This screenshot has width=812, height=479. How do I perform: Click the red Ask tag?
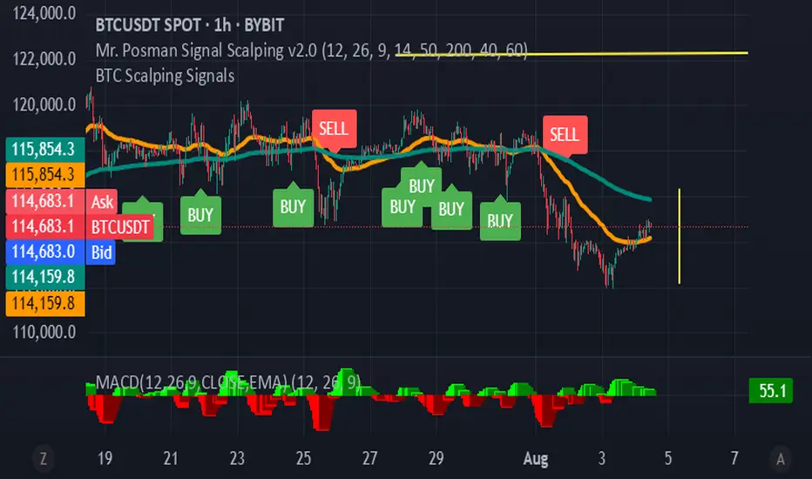[101, 201]
